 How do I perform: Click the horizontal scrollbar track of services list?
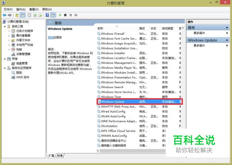click(133, 151)
